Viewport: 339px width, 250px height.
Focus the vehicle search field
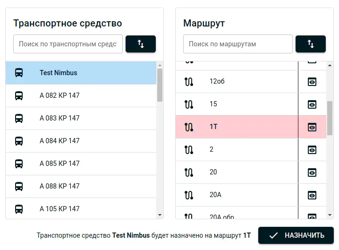68,44
